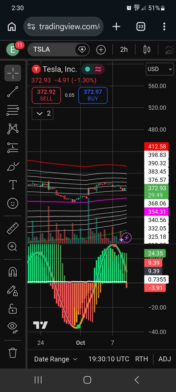Screen dimensions: 176x392
Task: Select the text annotation tool
Action: (13, 185)
